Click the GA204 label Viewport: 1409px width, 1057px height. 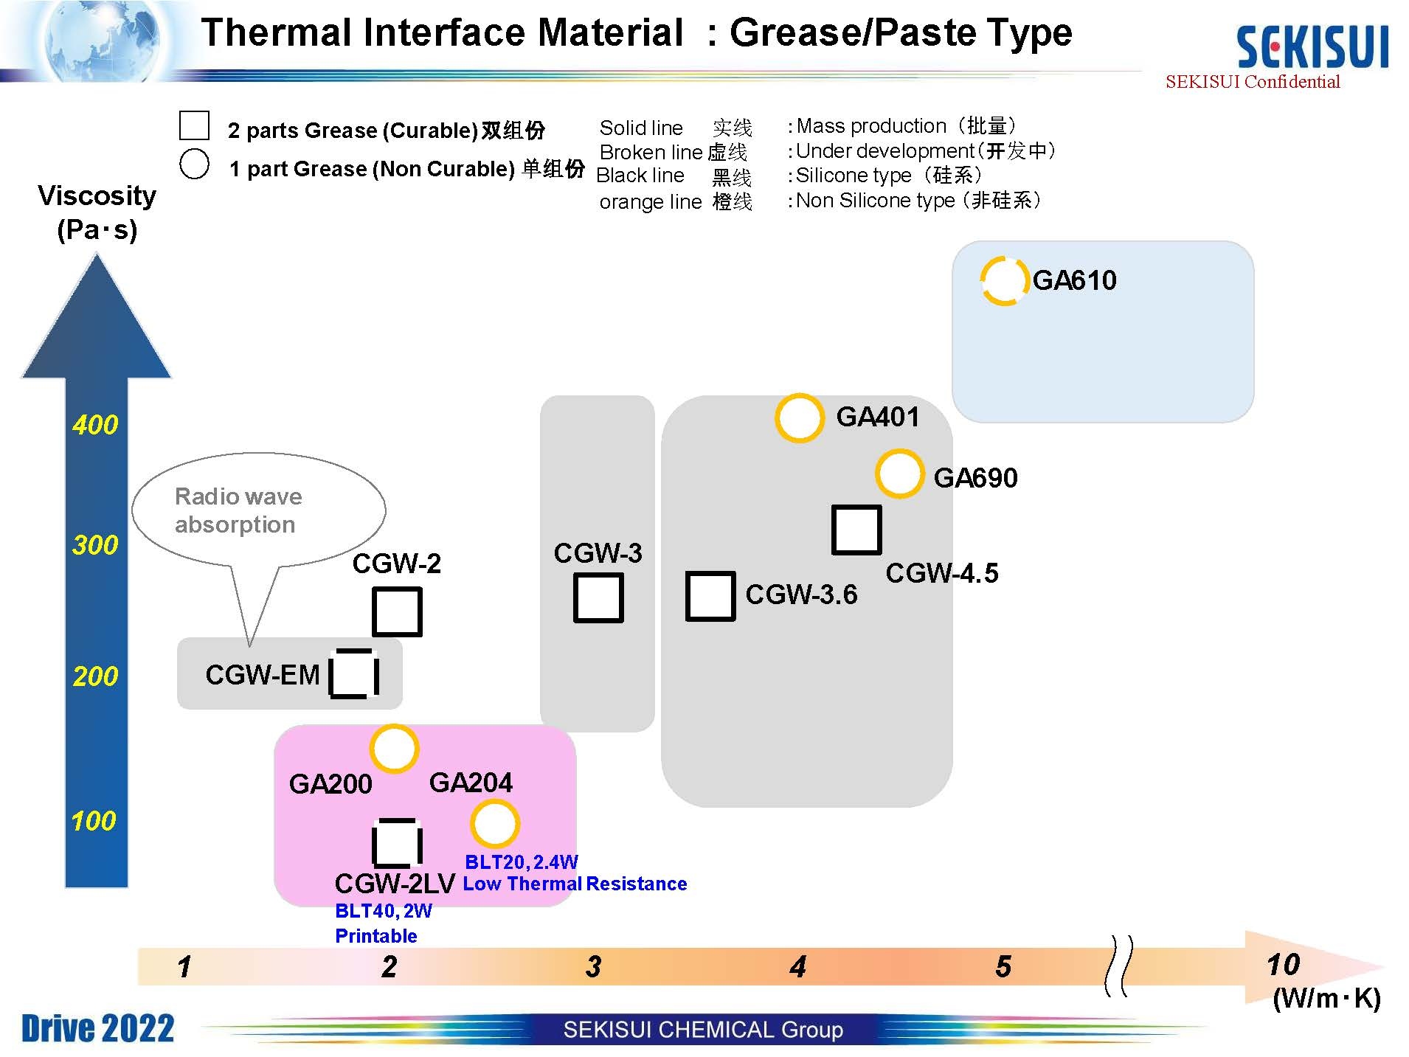coord(471,783)
